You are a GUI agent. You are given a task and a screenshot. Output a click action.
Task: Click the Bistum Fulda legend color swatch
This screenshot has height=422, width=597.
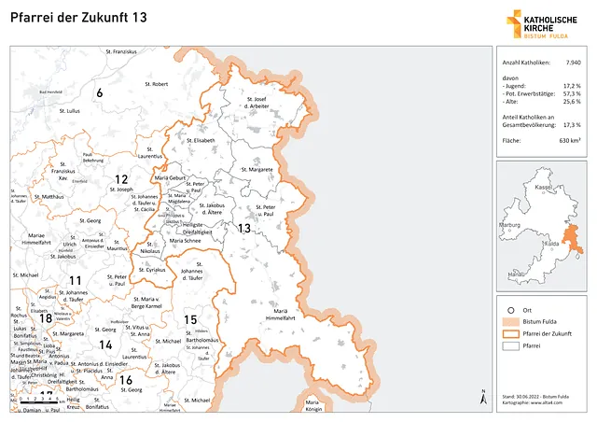[510, 321]
